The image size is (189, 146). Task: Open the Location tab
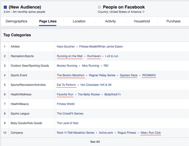coord(79,21)
